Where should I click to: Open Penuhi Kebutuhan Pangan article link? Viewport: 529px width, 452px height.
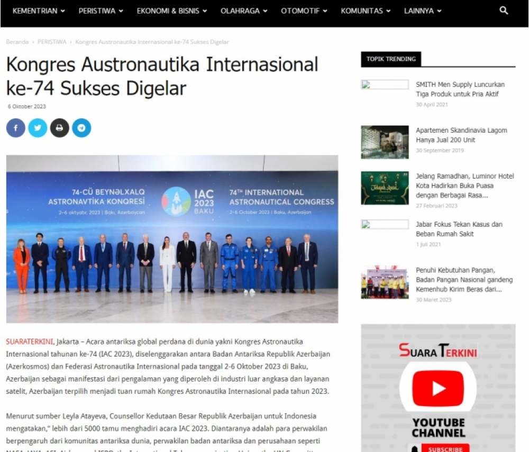pos(464,280)
